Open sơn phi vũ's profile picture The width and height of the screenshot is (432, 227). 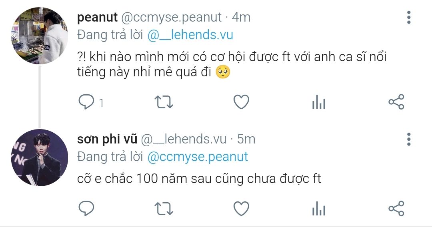pos(38,157)
